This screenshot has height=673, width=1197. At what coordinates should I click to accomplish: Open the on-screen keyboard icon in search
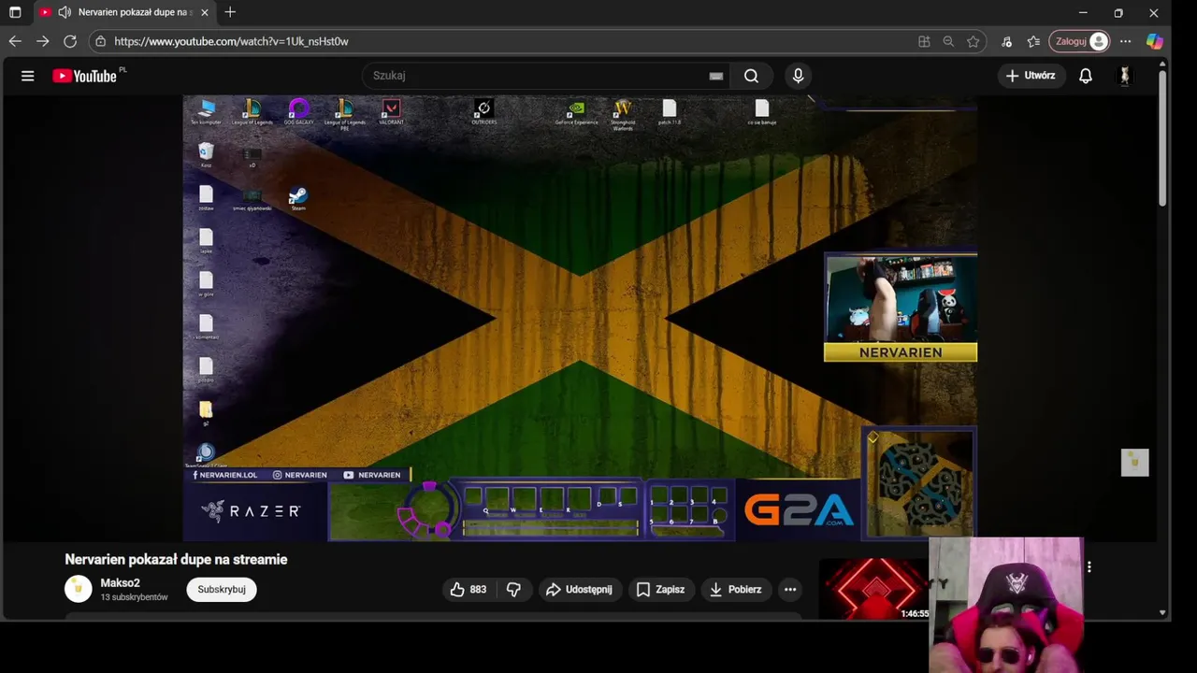[x=716, y=76]
